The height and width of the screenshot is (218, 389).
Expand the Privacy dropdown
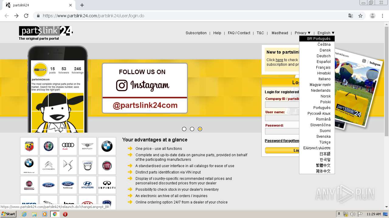(x=303, y=33)
